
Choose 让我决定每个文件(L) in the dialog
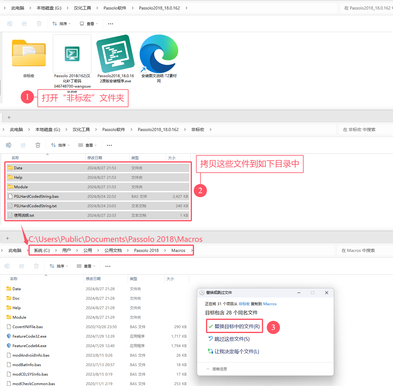coord(234,351)
